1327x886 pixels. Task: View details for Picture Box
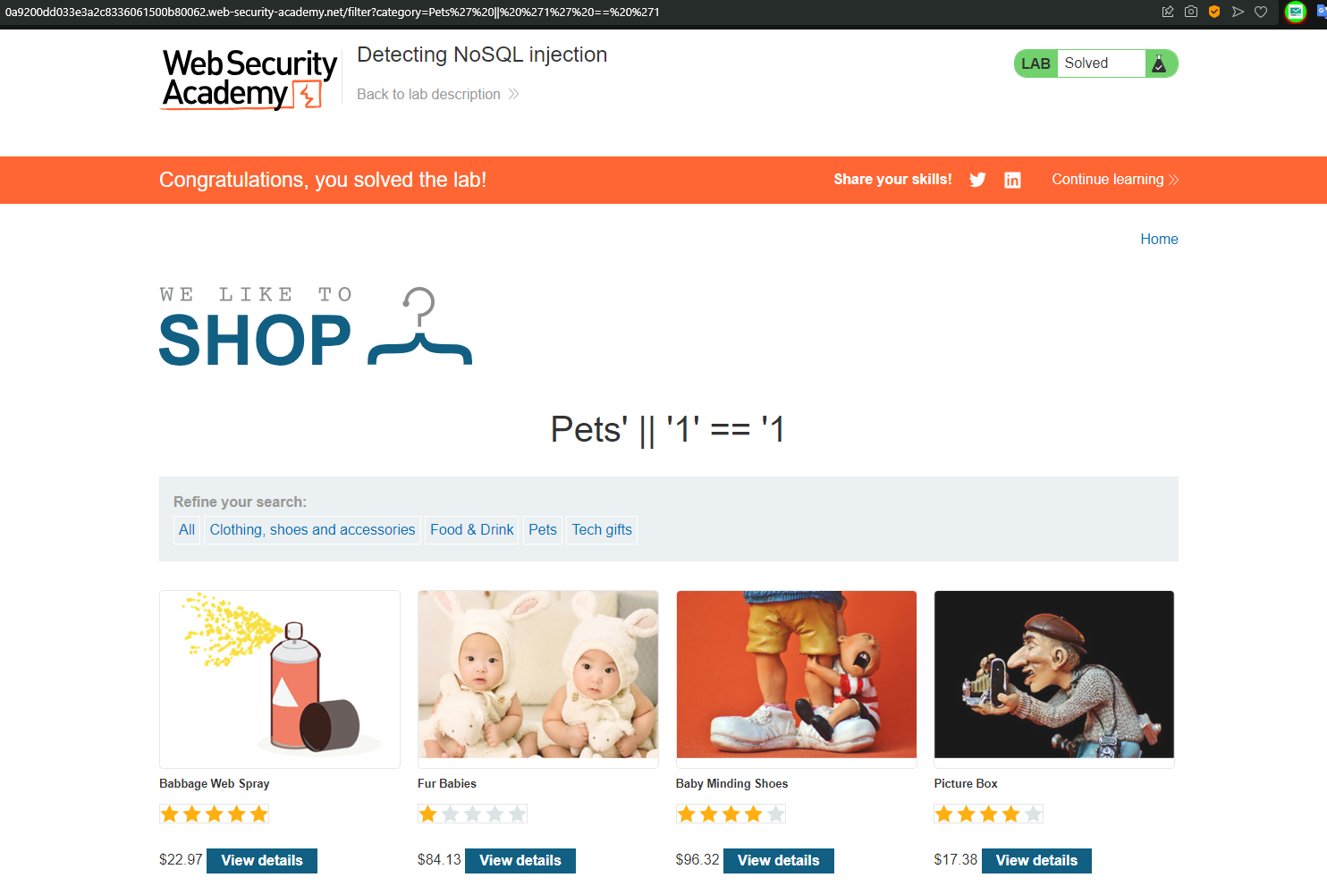(x=1036, y=860)
